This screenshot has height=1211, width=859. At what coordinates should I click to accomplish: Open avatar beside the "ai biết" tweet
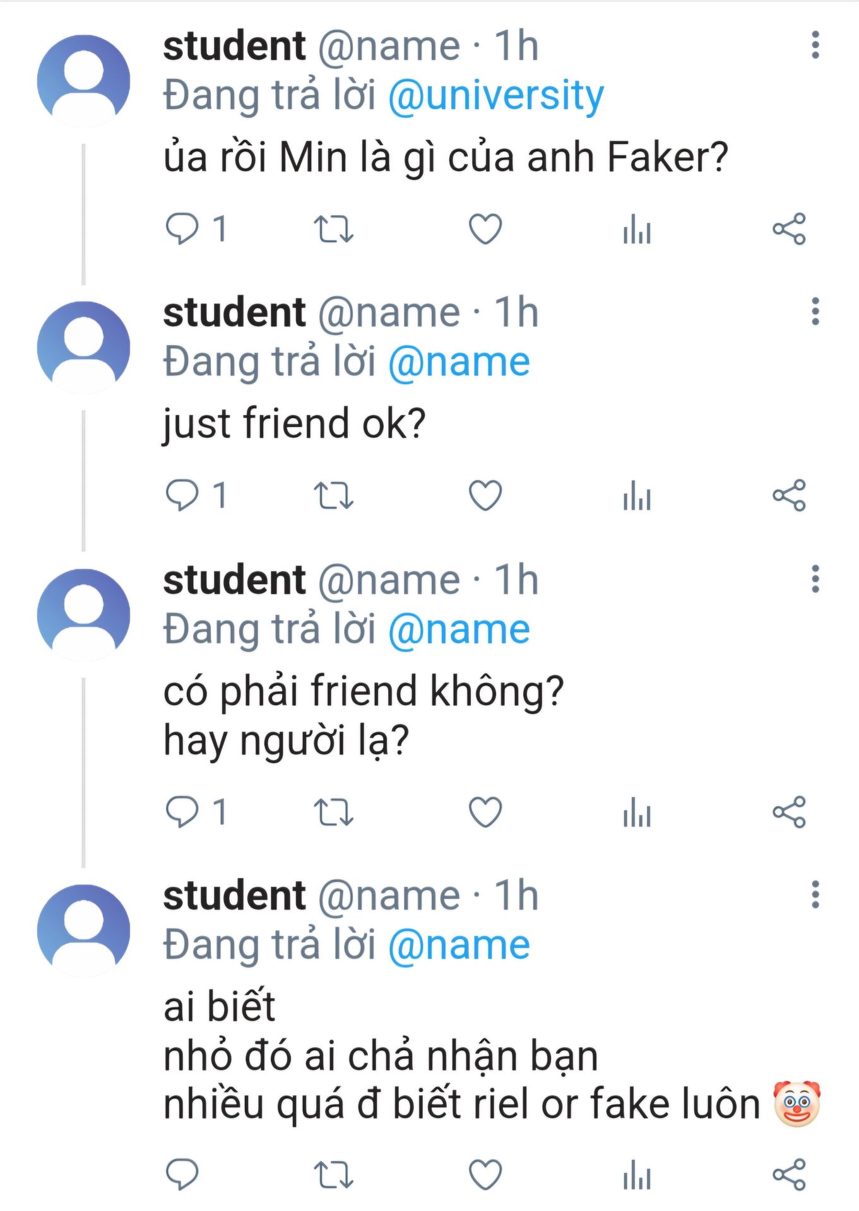[83, 930]
